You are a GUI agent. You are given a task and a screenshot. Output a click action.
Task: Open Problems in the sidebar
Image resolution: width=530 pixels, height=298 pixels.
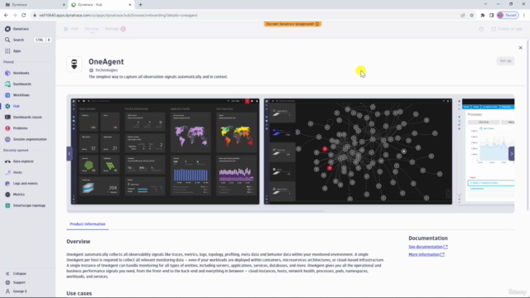20,128
